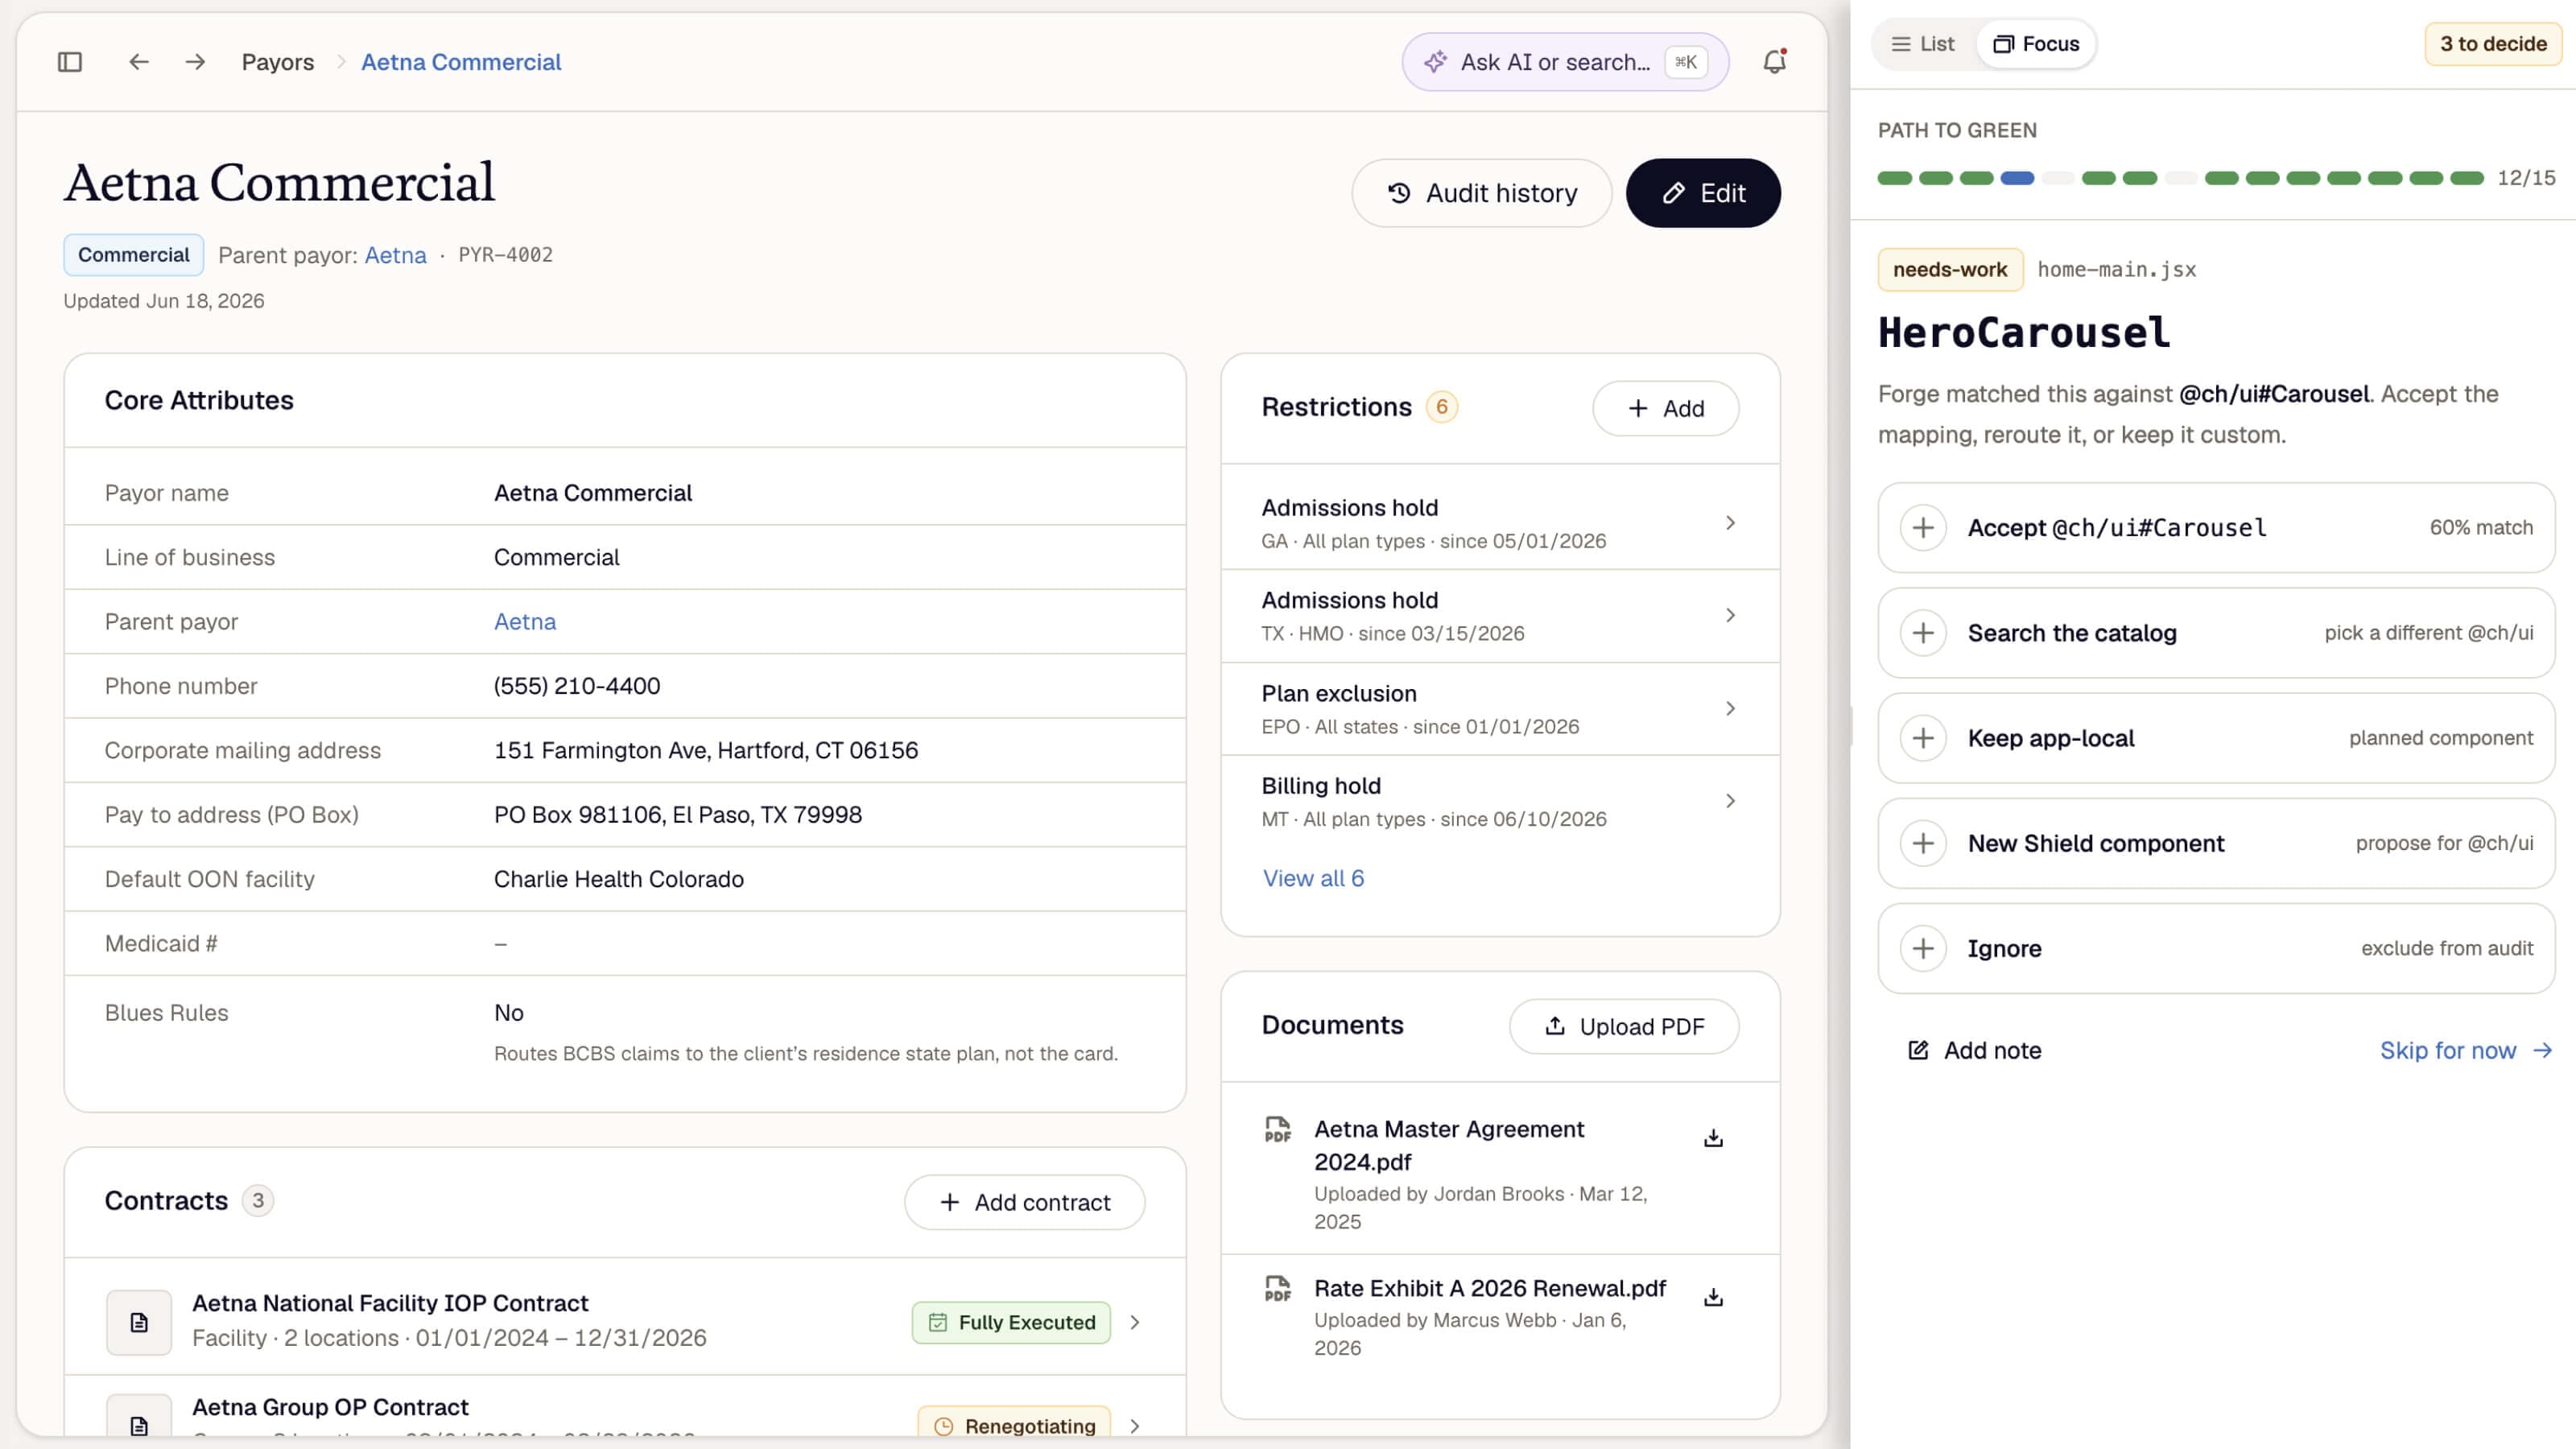This screenshot has height=1449, width=2576.
Task: Click plus icon on Accept @ch/ui#Carousel
Action: (1923, 528)
